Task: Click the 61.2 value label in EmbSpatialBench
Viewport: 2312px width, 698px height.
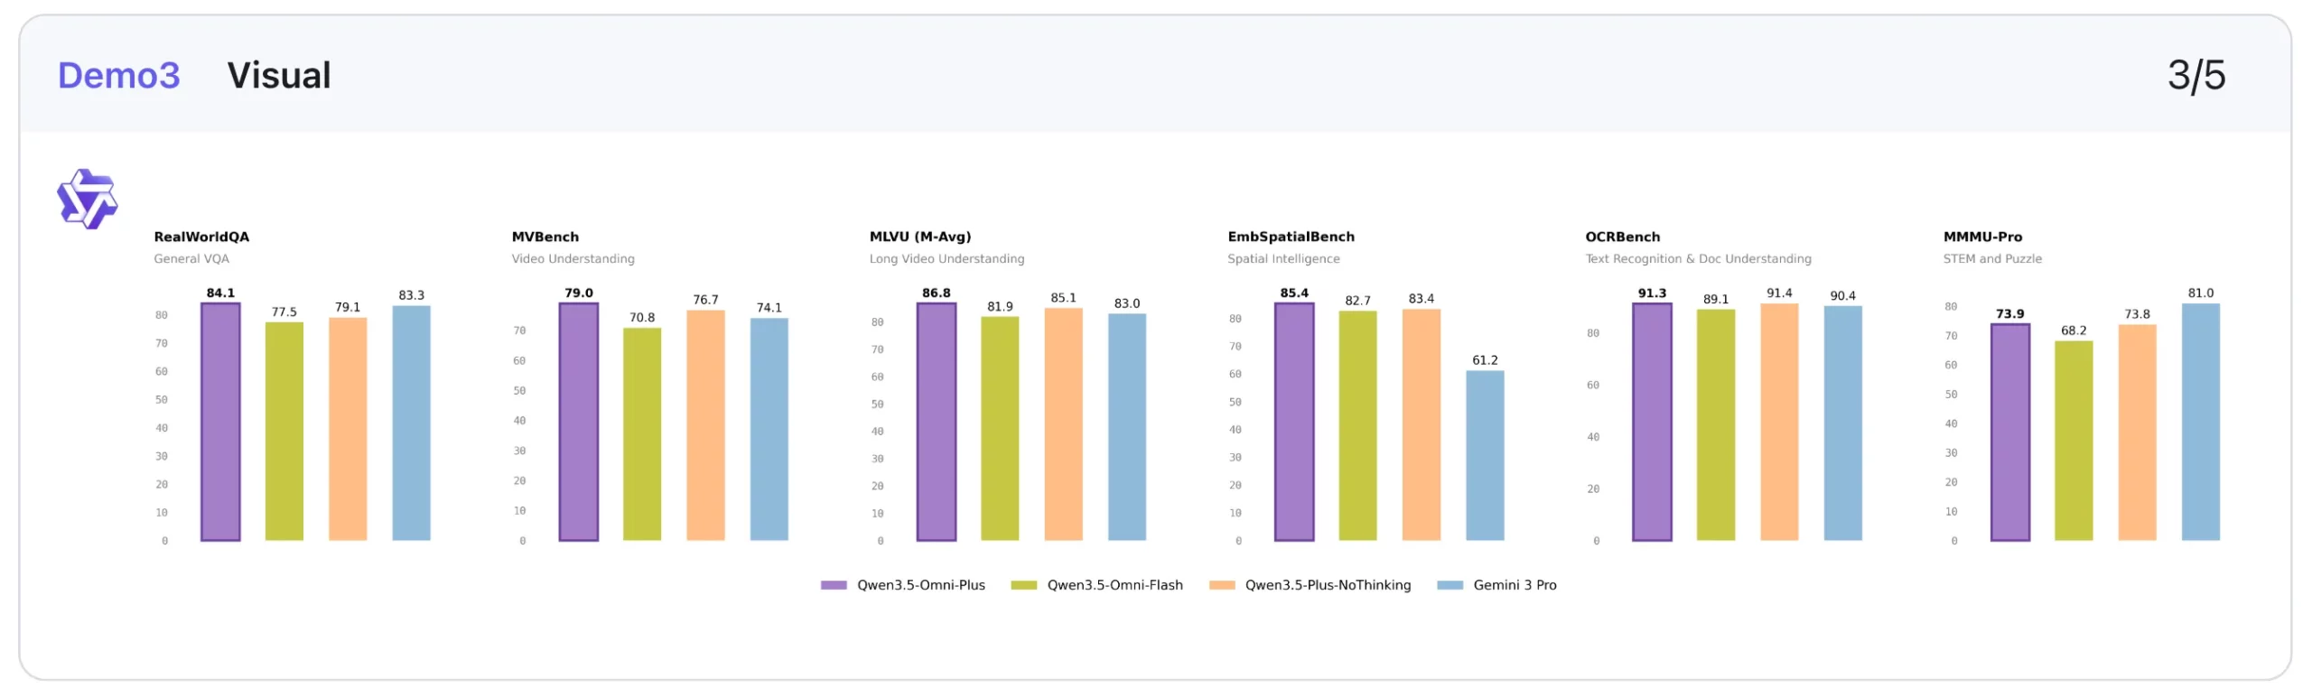Action: [x=1485, y=360]
